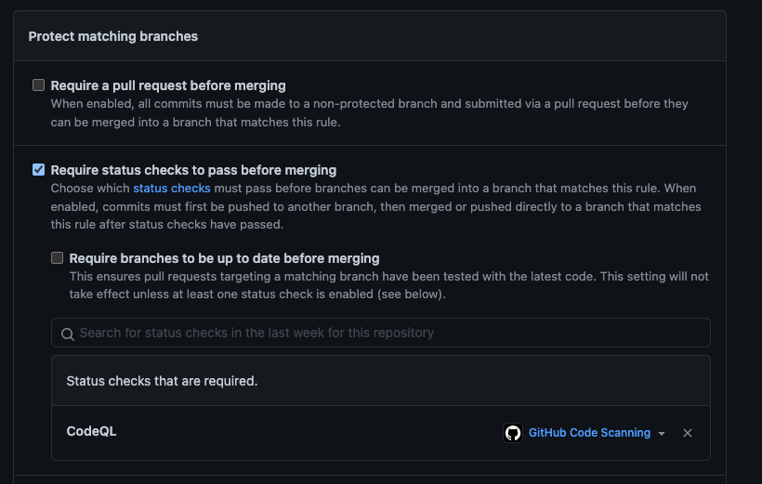The height and width of the screenshot is (484, 762).
Task: Click the 'Require status checks to pass' label text
Action: [x=193, y=170]
